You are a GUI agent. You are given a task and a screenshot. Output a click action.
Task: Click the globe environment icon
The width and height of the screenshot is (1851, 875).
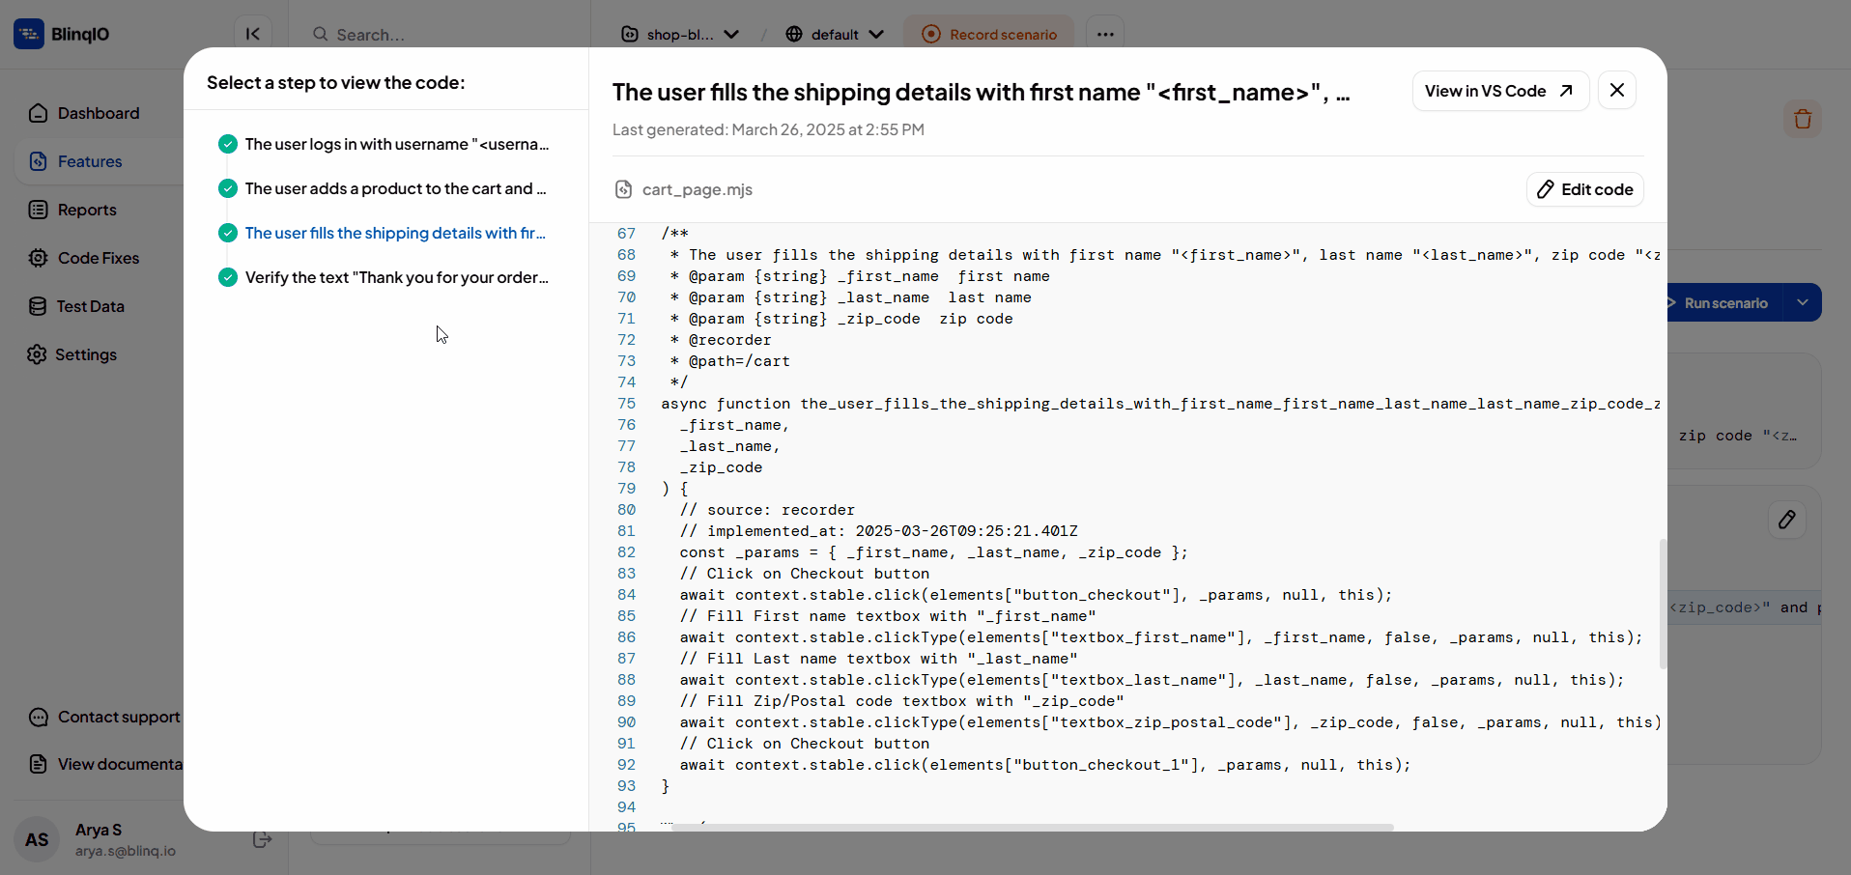[x=794, y=35]
